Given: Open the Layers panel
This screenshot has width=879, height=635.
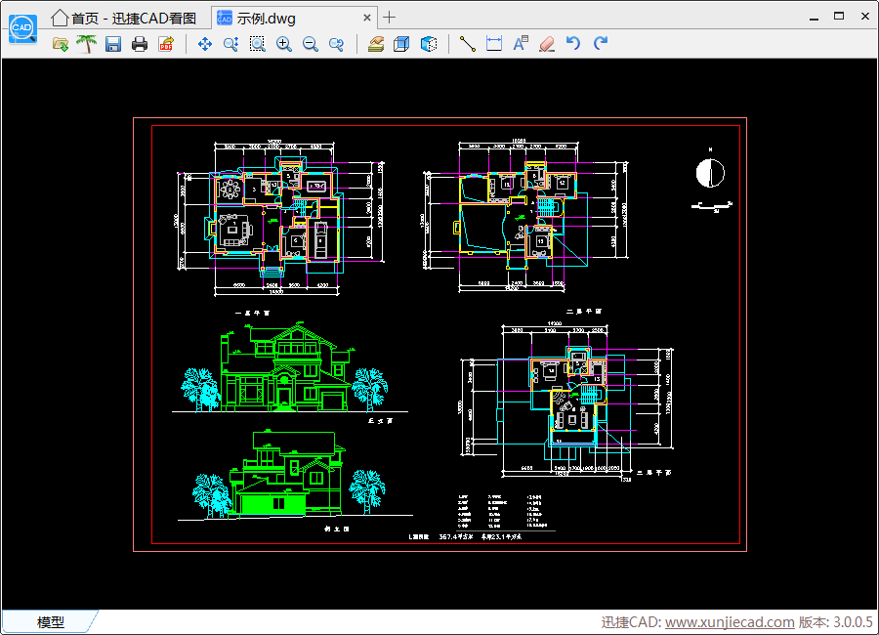Looking at the screenshot, I should pos(376,44).
